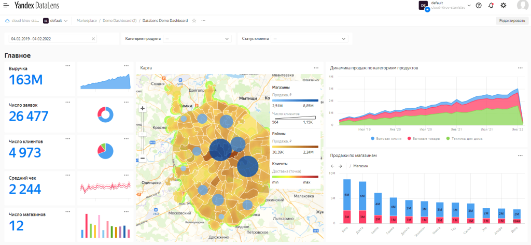531x245 pixels.
Task: Click the drill-down forward arrow in Продажи по магазинам
Action: tap(340, 166)
